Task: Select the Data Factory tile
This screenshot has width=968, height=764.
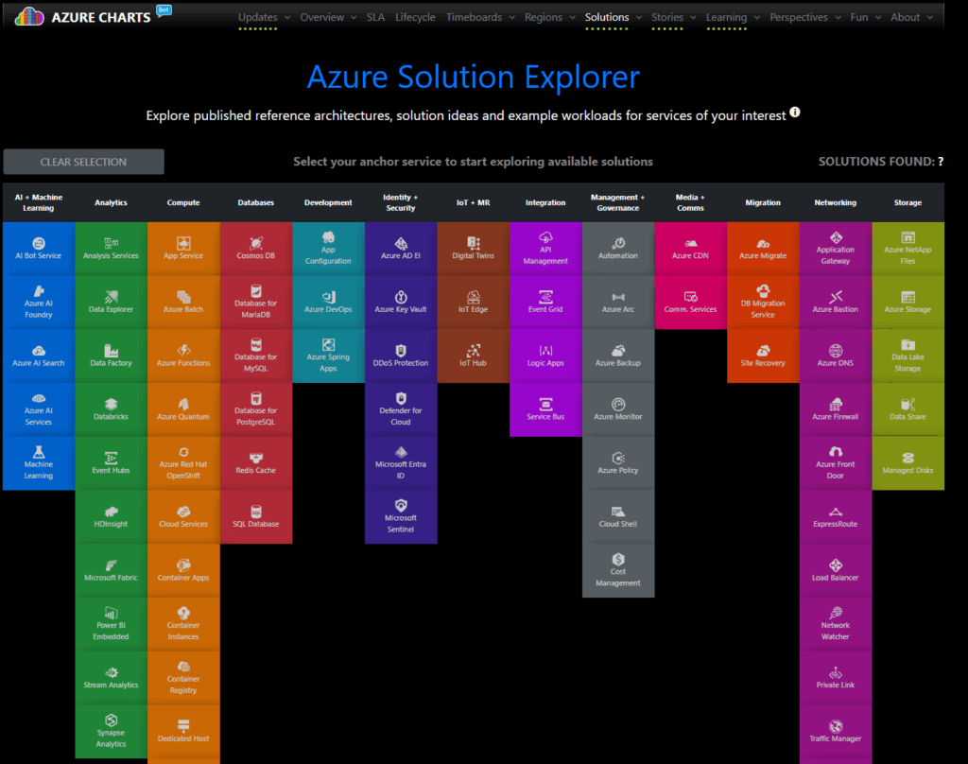Action: click(x=112, y=356)
